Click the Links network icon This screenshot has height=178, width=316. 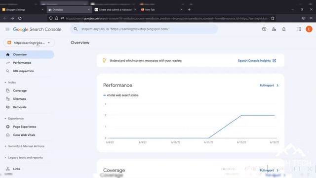[x=8, y=169]
